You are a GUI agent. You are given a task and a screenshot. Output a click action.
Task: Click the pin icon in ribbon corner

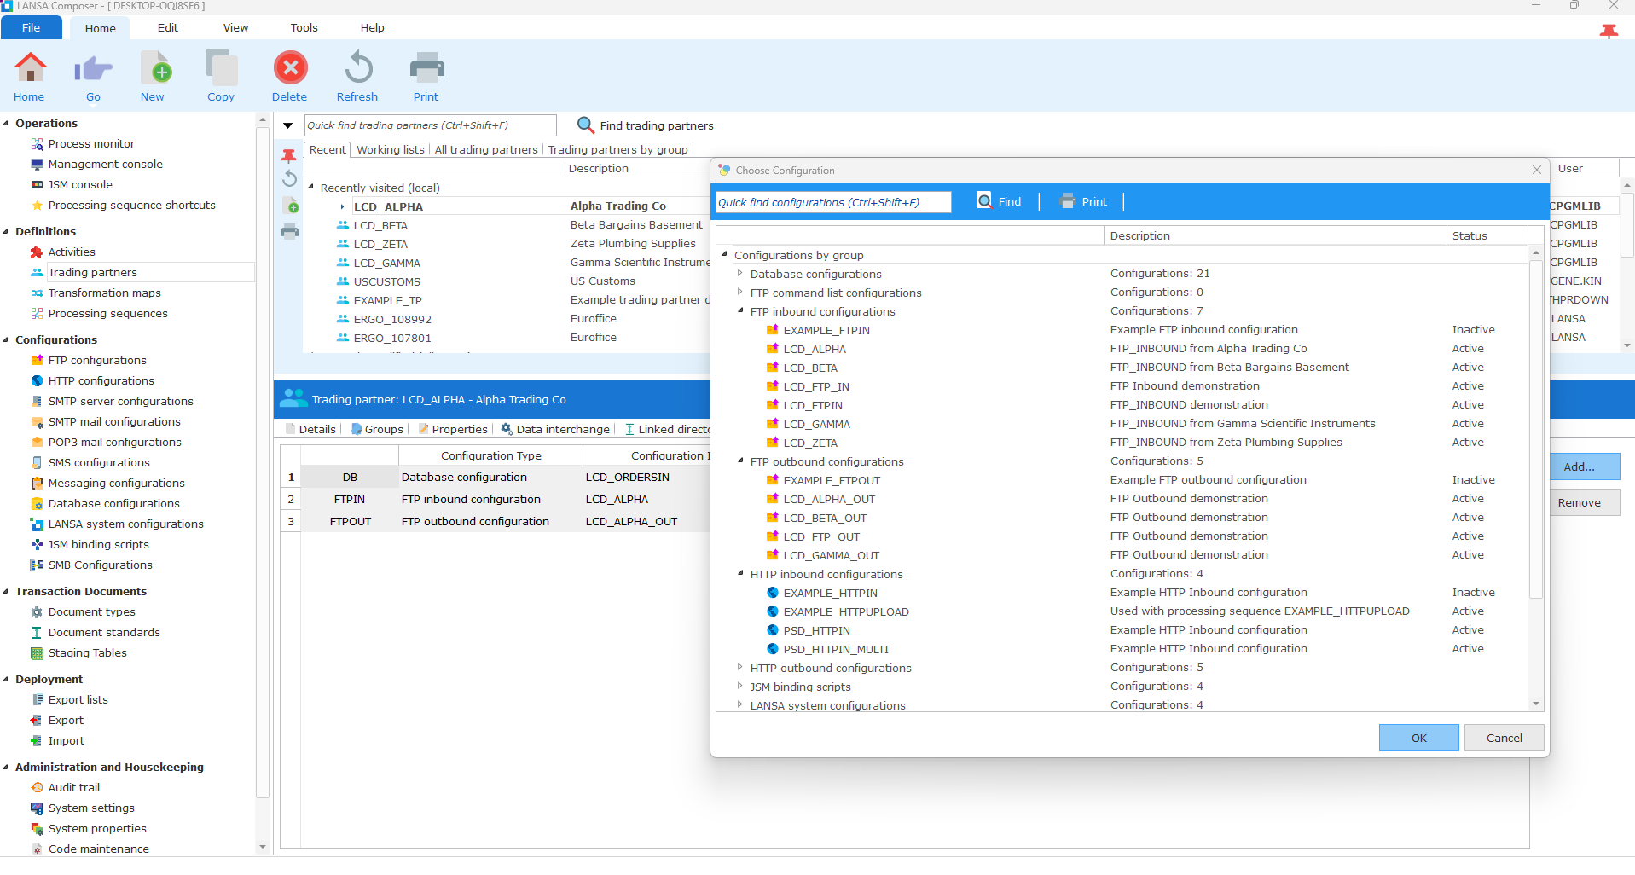click(1609, 32)
